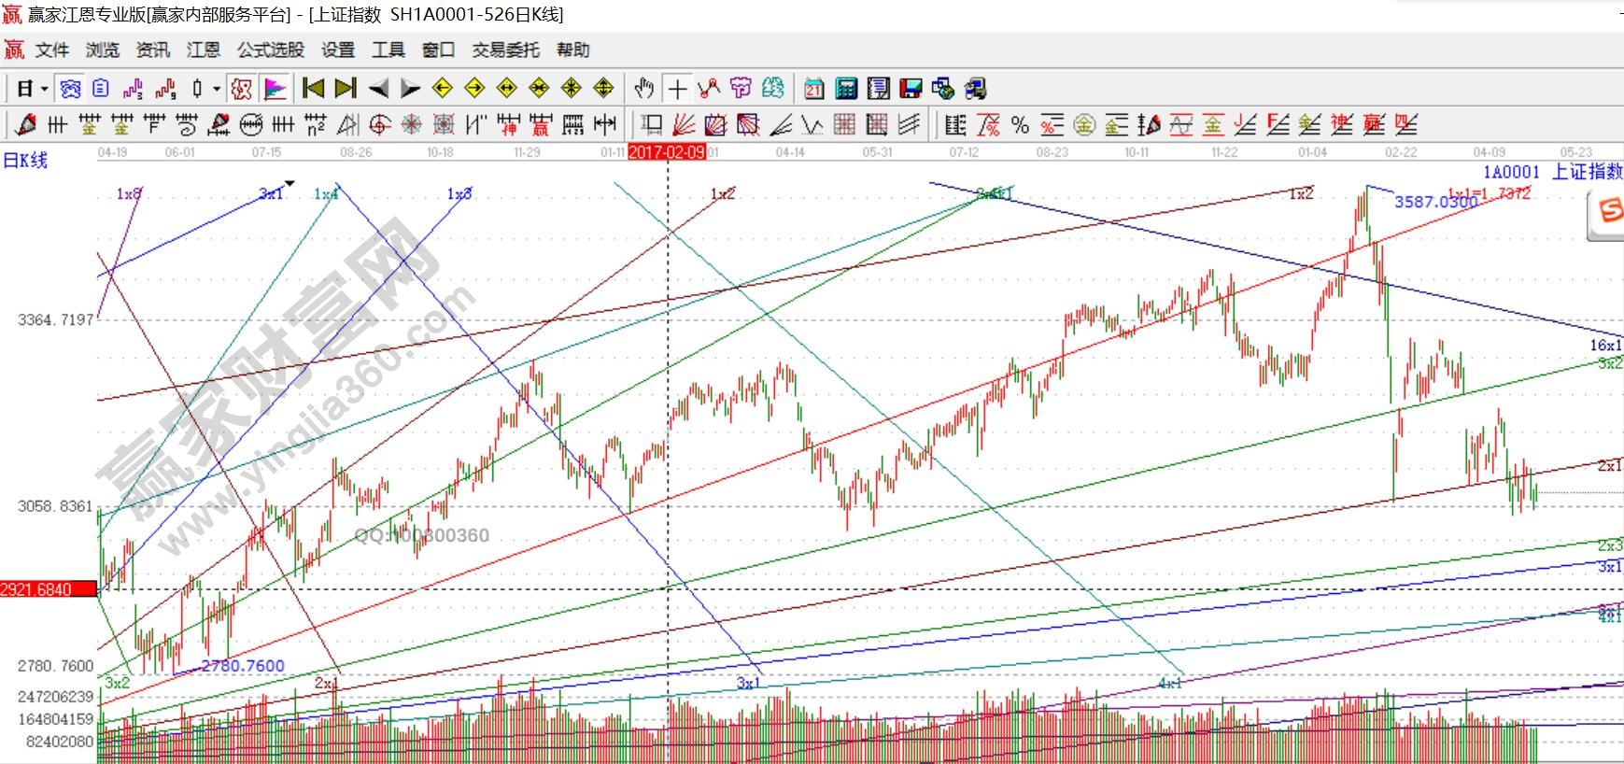
Task: Toggle the red 权 adjustment button
Action: 242,89
